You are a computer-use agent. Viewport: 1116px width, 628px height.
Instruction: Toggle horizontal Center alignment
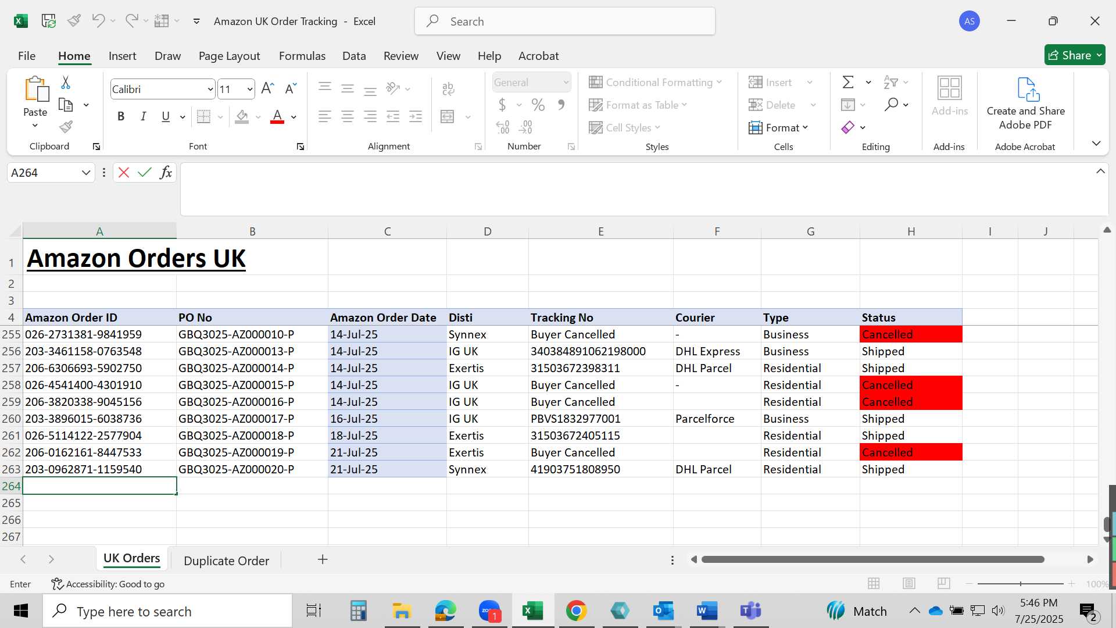348,116
